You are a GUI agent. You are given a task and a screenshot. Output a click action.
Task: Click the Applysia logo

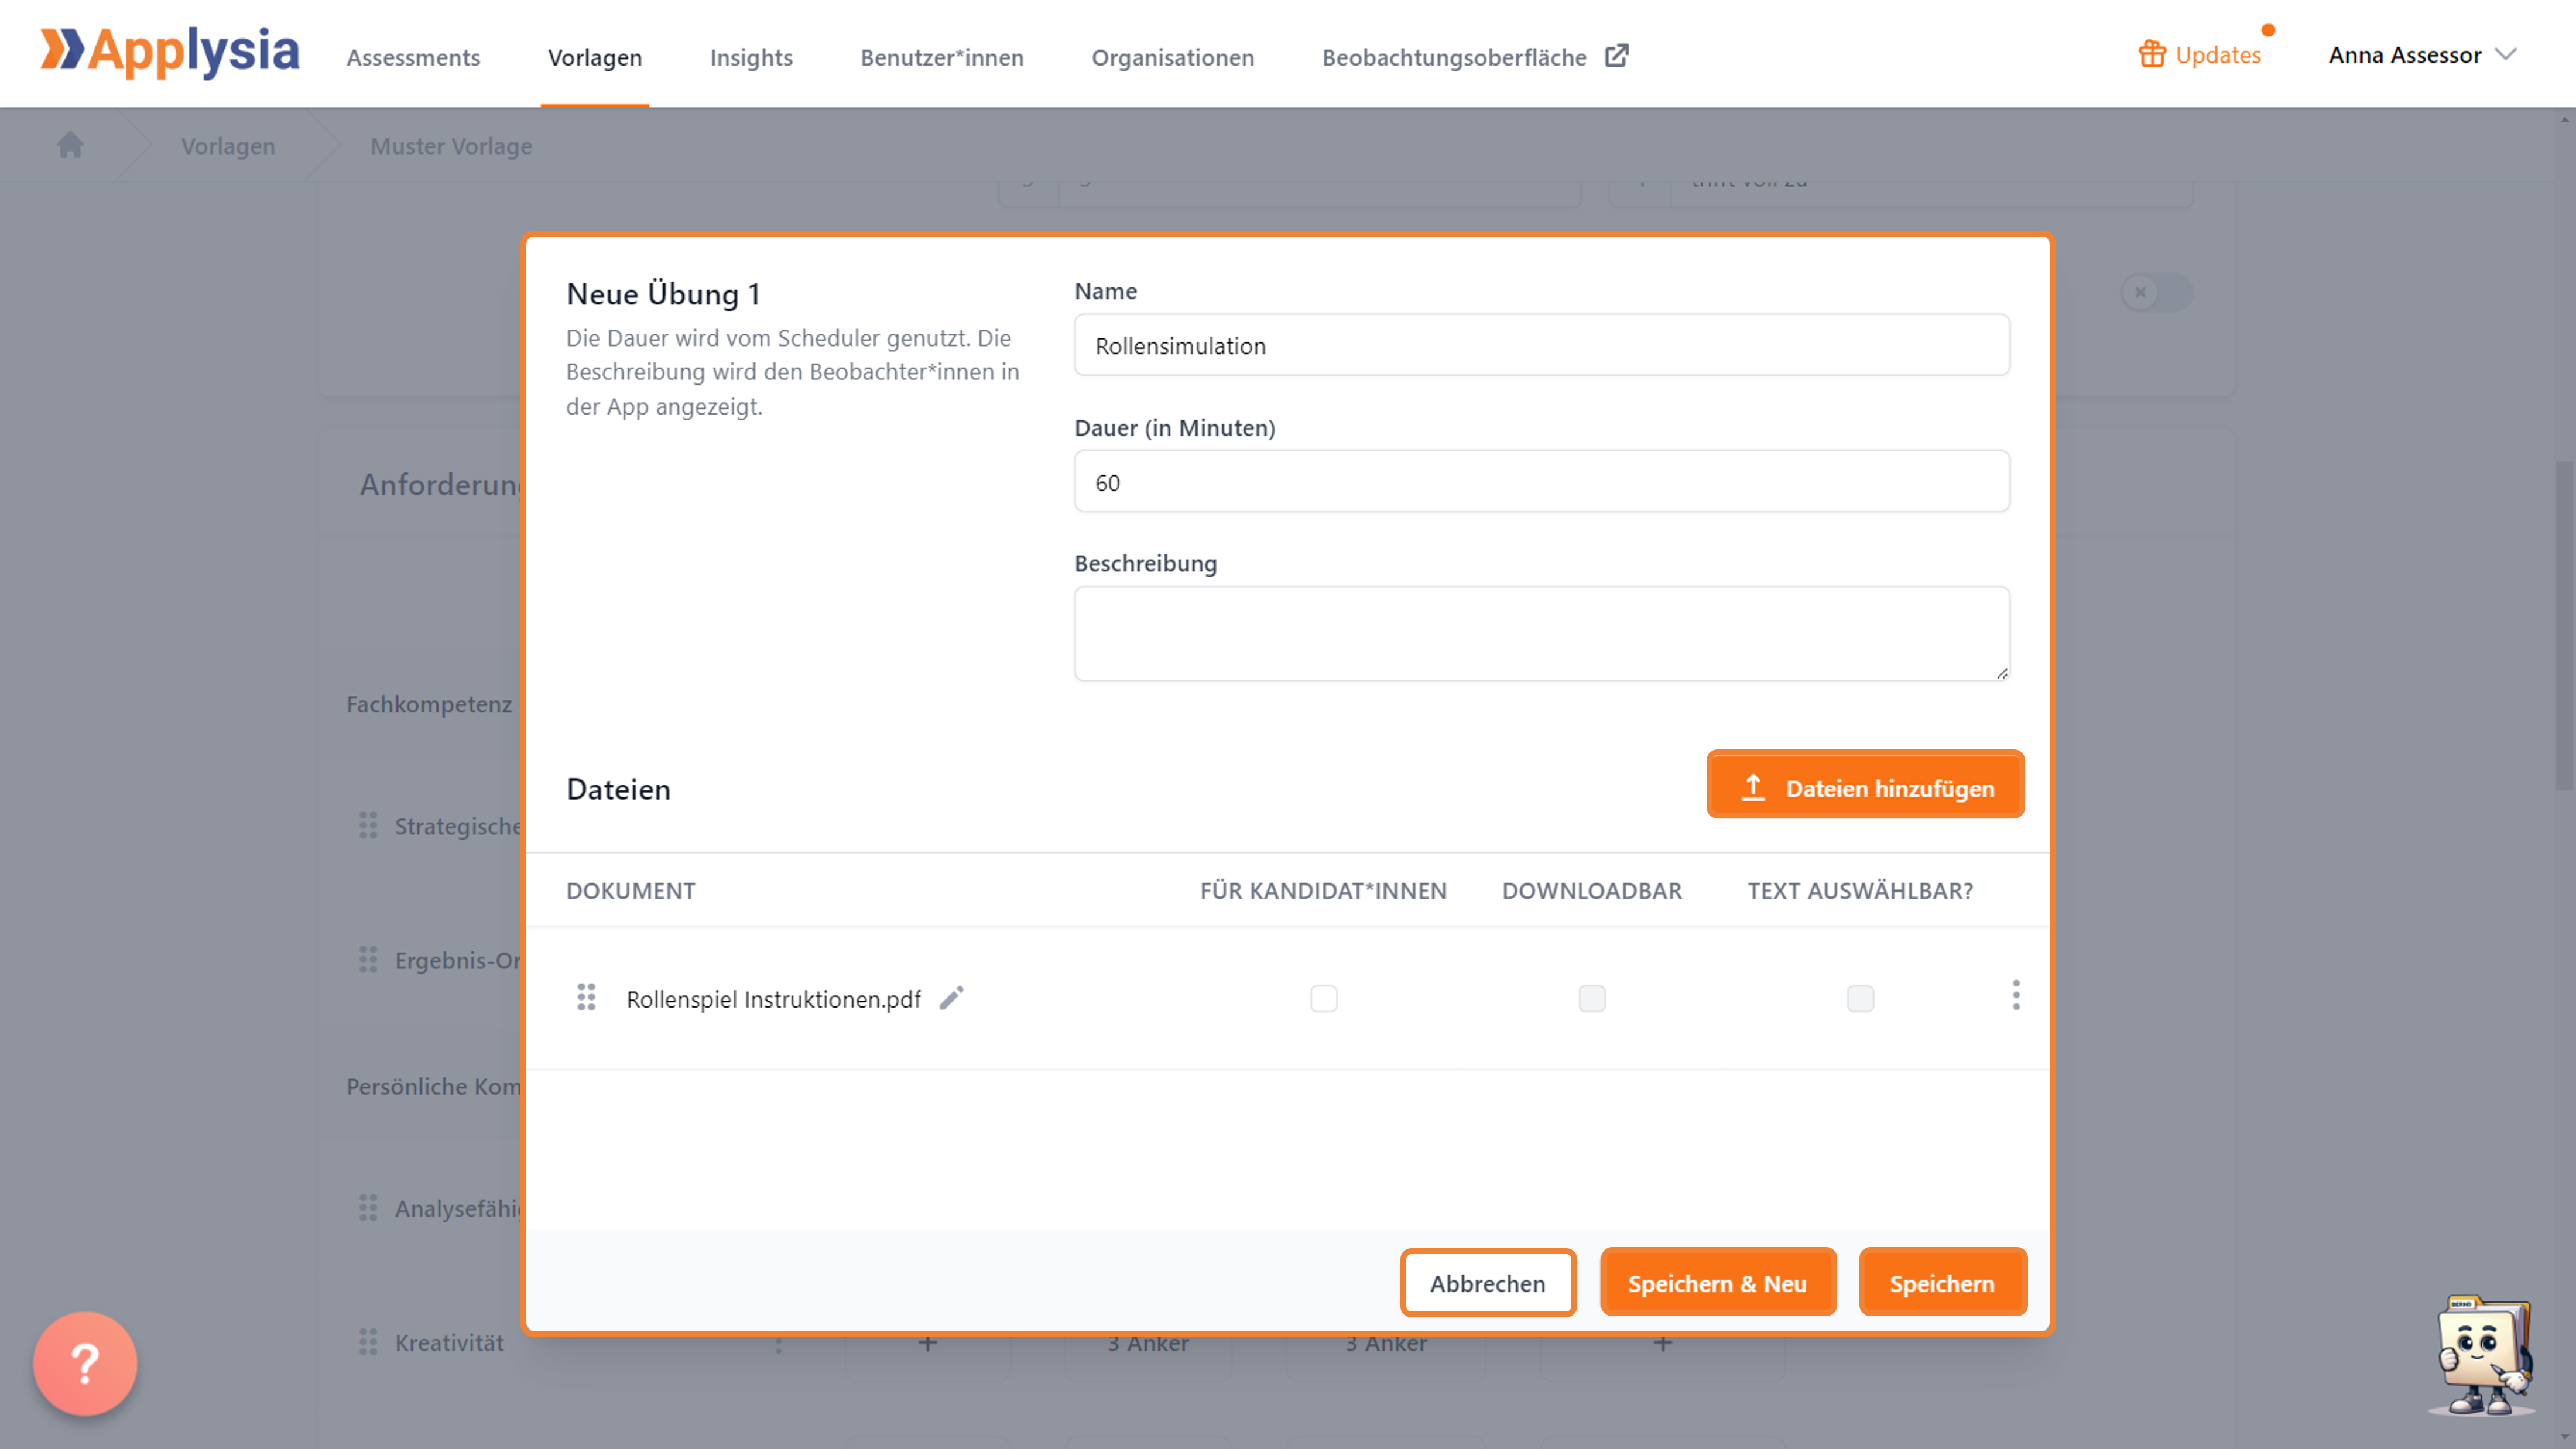169,52
